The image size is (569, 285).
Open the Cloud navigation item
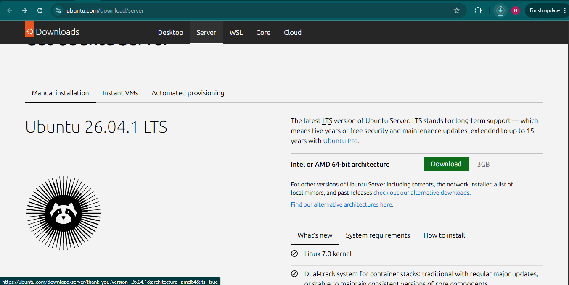click(293, 32)
